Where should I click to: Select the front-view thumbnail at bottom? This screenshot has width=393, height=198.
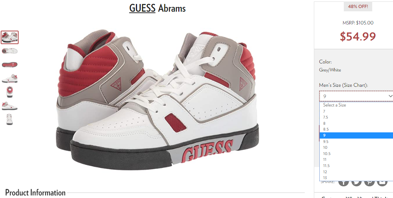coord(9,119)
